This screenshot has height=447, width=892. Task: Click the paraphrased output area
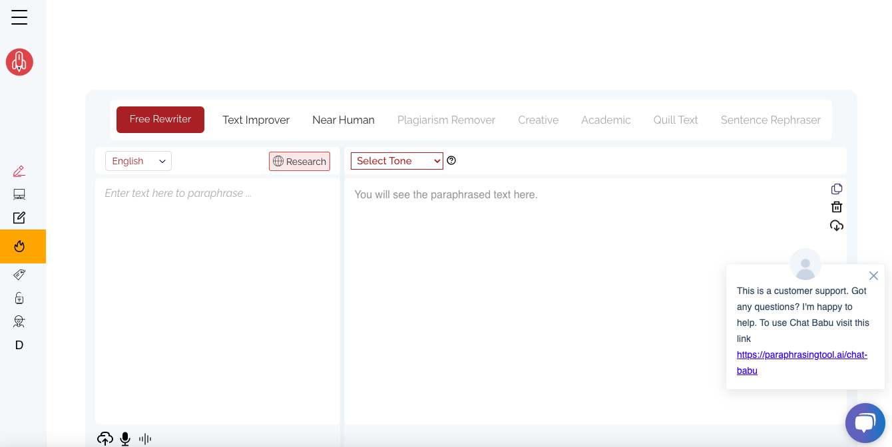pyautogui.click(x=595, y=301)
